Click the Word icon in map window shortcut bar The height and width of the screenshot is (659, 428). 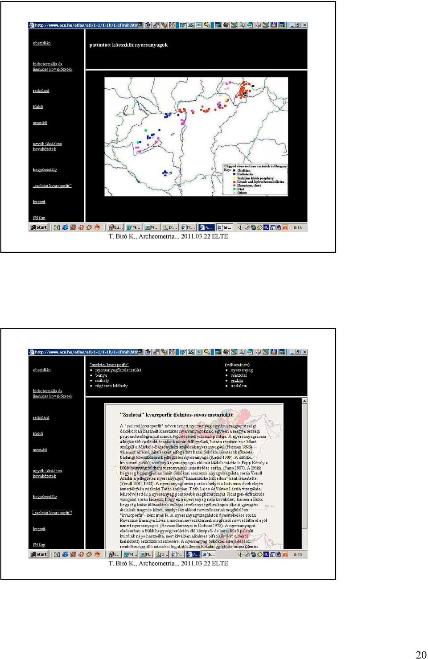[182, 25]
